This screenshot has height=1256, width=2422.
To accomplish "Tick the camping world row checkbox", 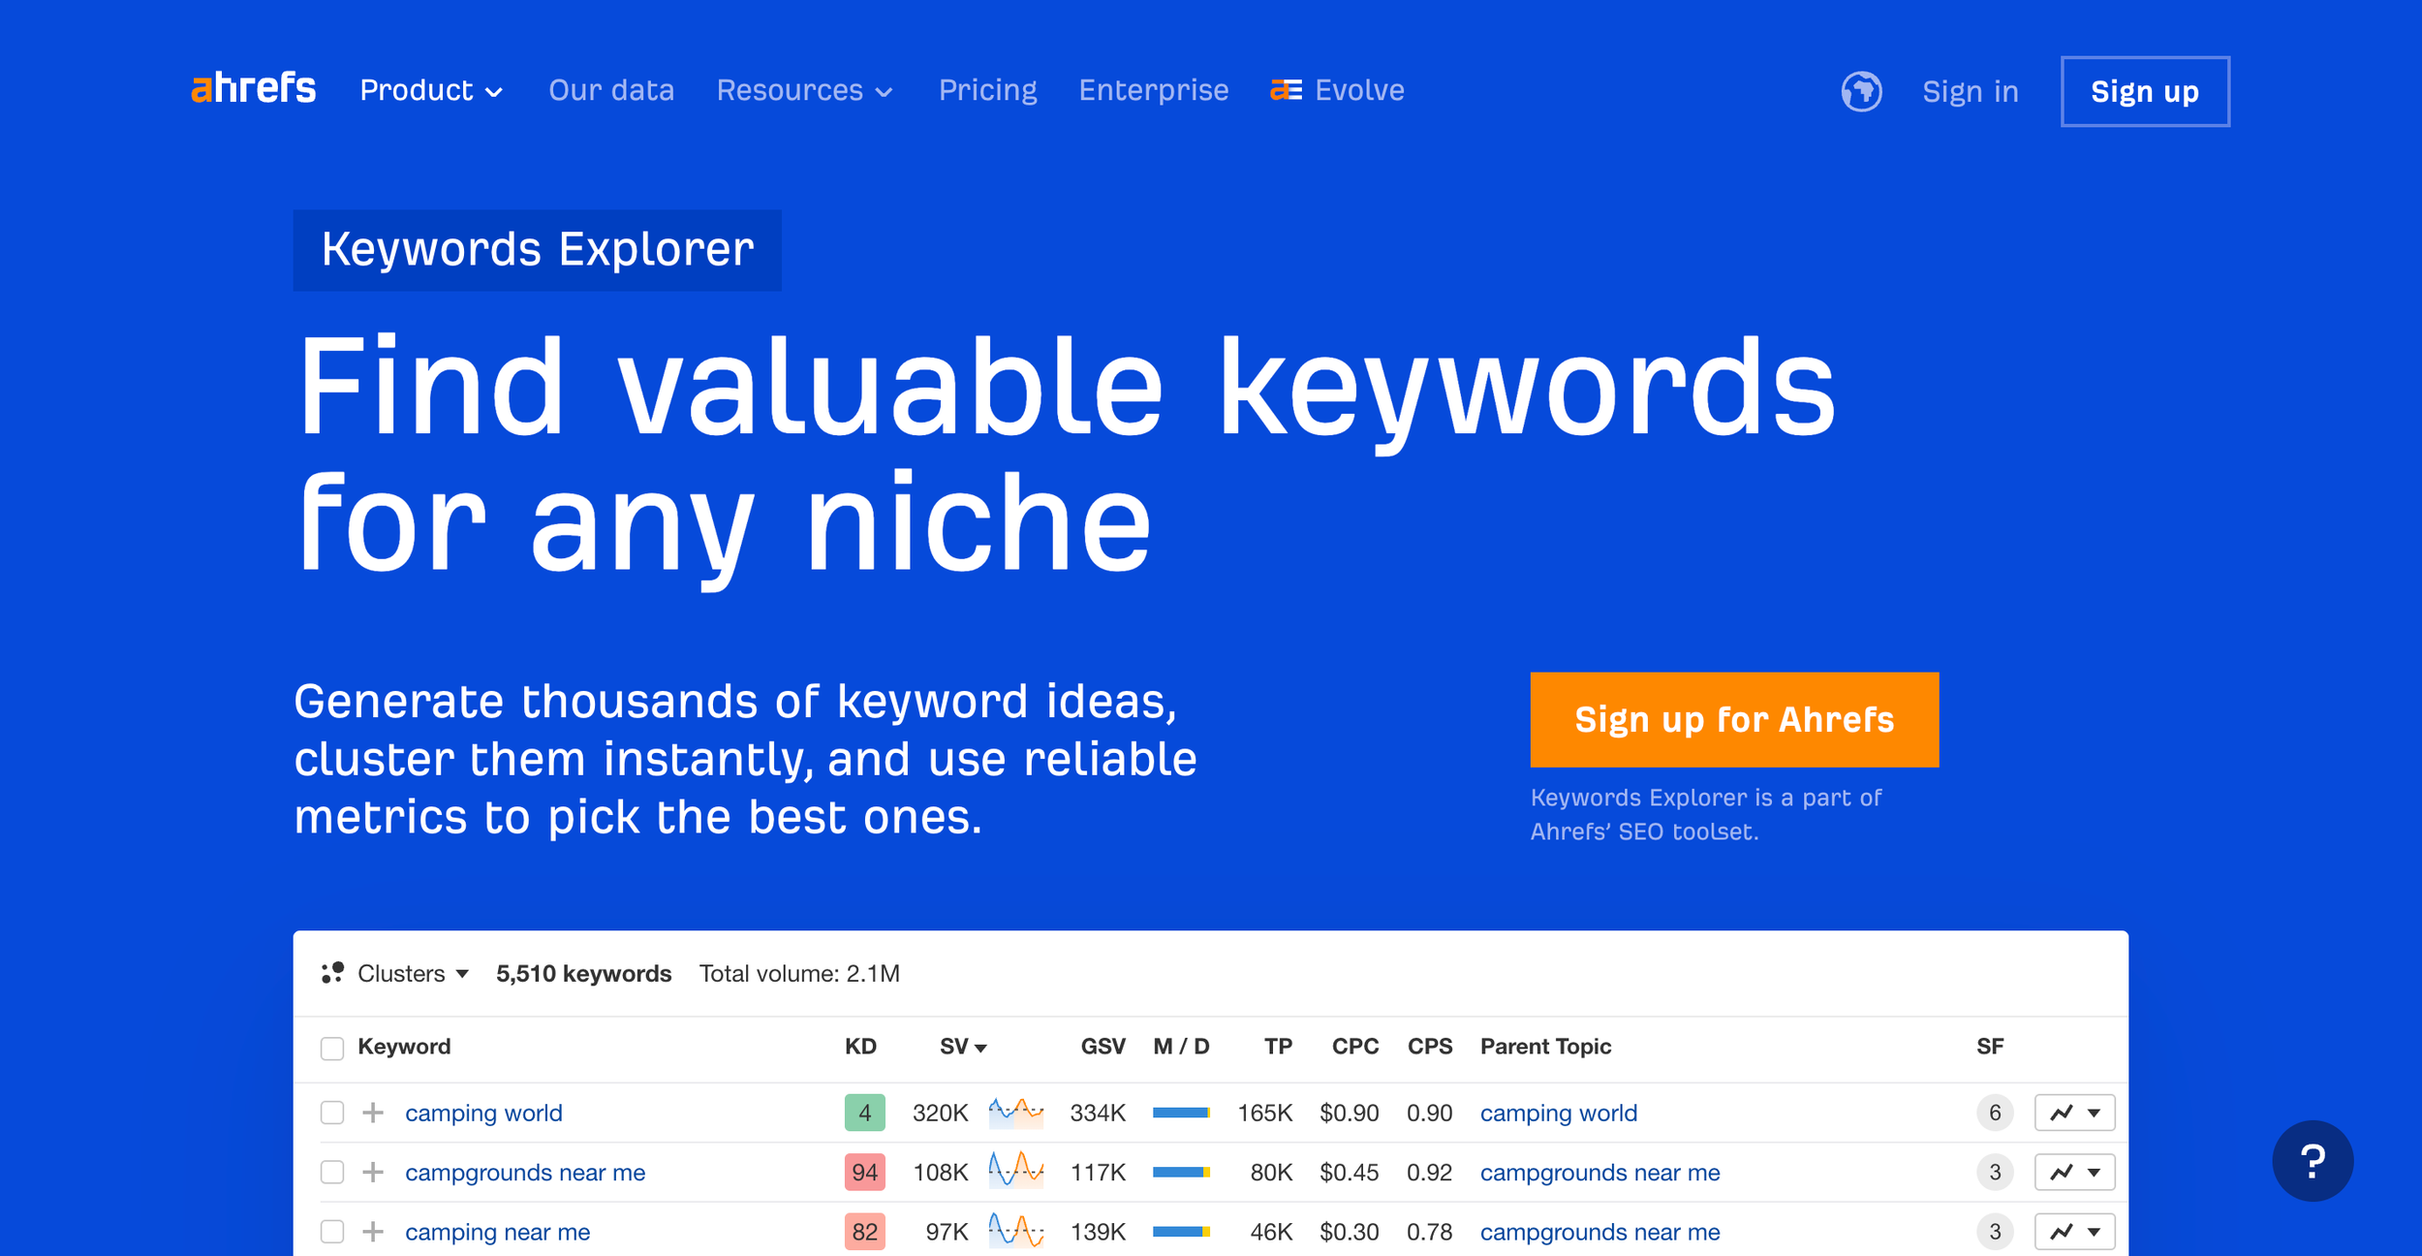I will [332, 1113].
